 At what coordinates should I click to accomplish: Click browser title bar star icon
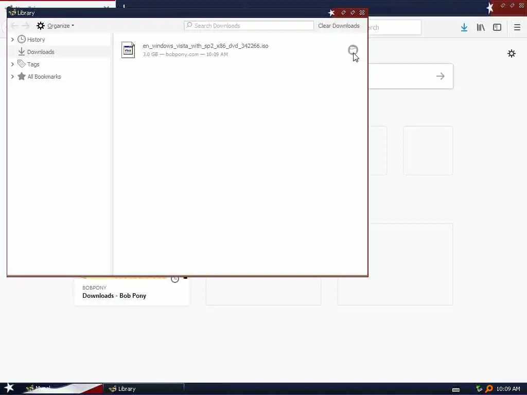[x=490, y=8]
